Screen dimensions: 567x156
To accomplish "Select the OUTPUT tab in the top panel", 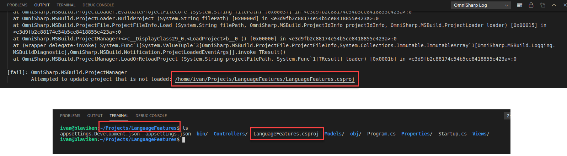I will pos(42,5).
